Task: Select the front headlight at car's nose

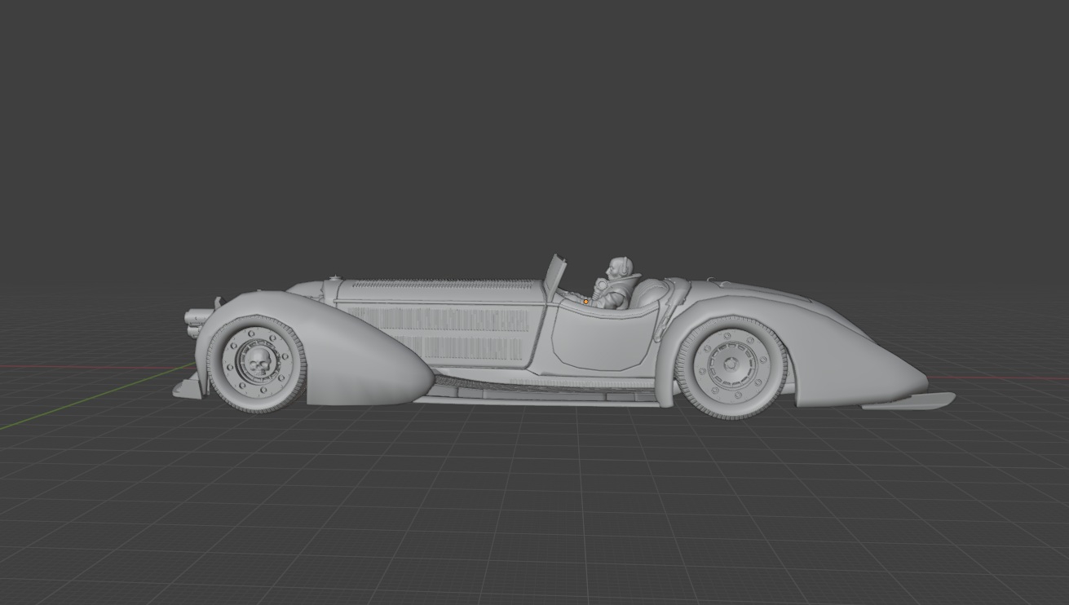Action: (196, 318)
